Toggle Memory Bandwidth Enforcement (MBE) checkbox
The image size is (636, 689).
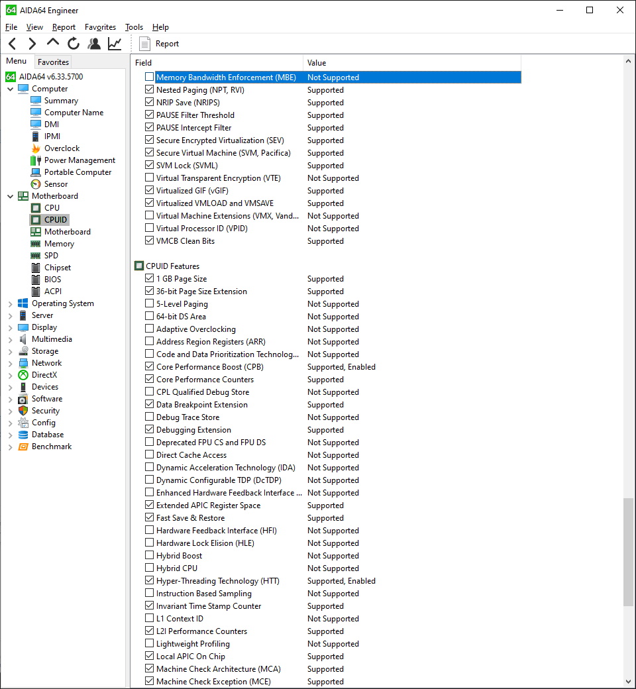click(x=150, y=77)
